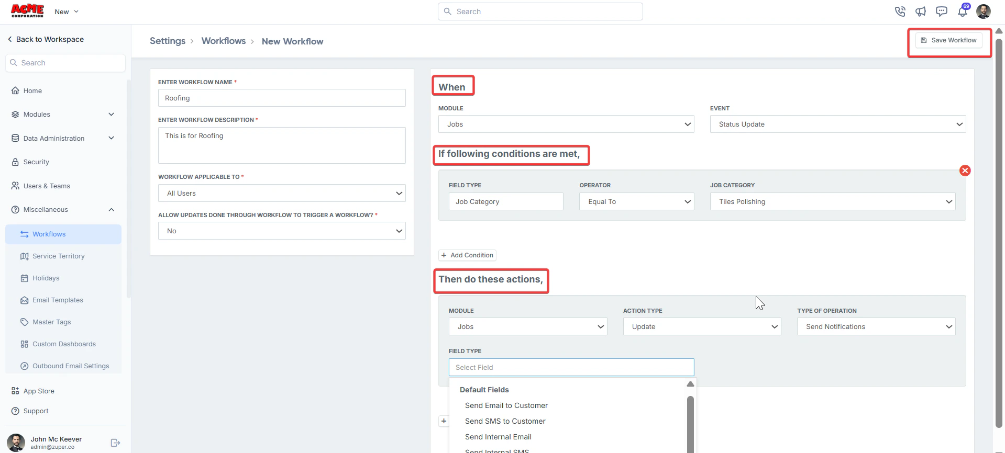Click the Custom Dashboards grid icon
Screen dimensions: 1005x453
[x=25, y=344]
